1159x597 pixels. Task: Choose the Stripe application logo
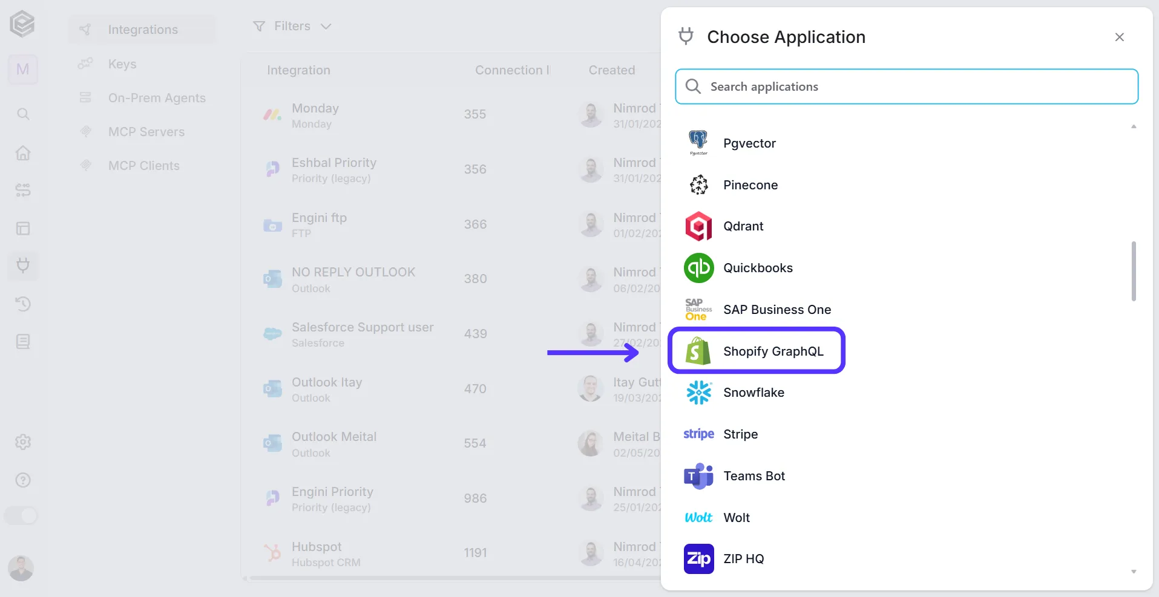(x=698, y=434)
